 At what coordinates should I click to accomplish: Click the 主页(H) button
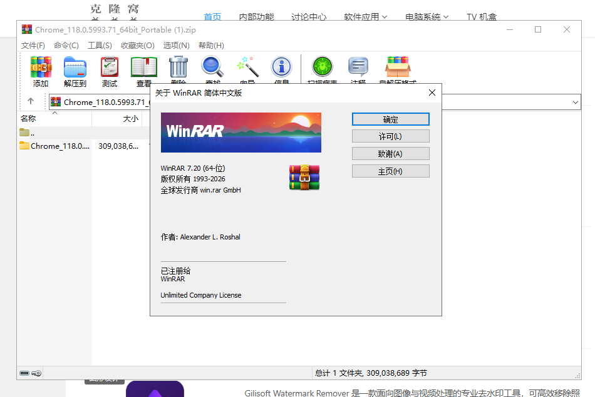pyautogui.click(x=390, y=171)
